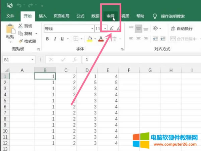Open the orientation dropdown arrow
The width and height of the screenshot is (201, 151).
pyautogui.click(x=160, y=29)
